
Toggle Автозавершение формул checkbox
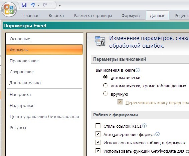(x=98, y=134)
